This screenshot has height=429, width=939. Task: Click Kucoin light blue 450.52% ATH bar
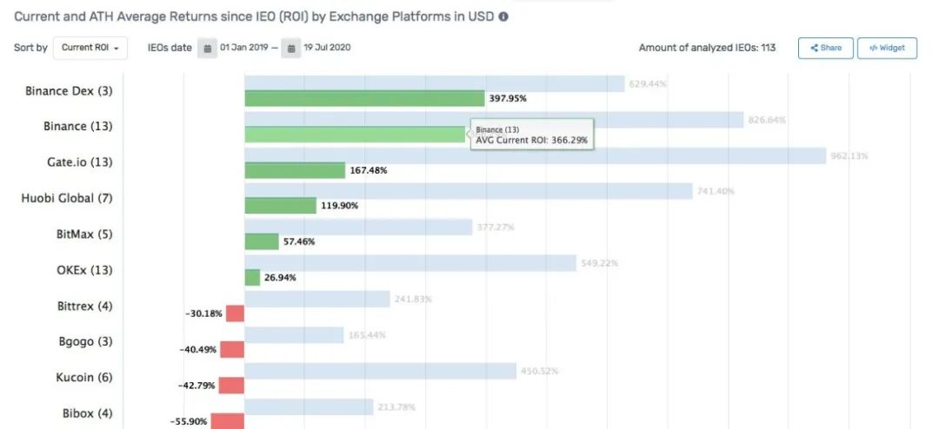381,371
